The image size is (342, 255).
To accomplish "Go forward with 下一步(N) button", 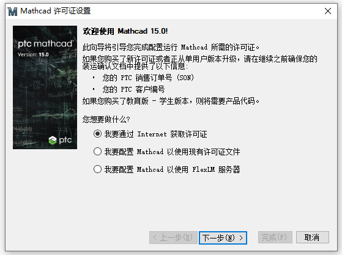I will 223,238.
